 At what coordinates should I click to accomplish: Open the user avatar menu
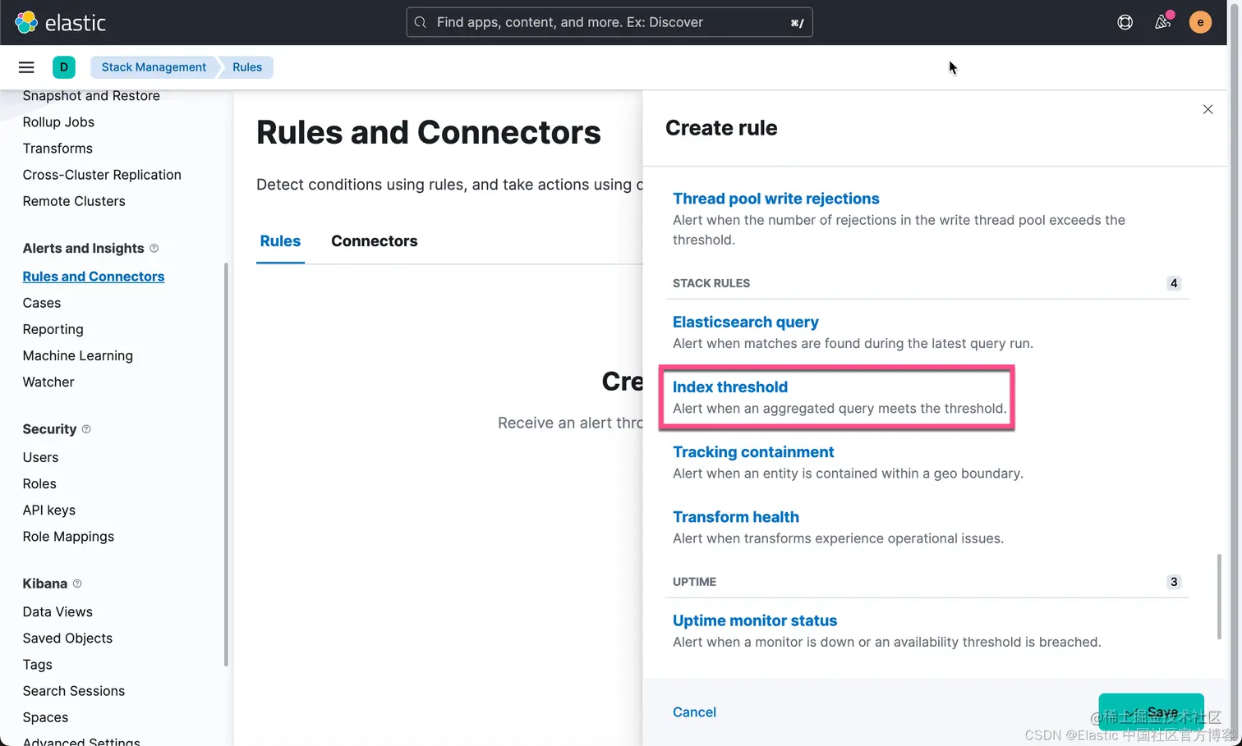tap(1200, 22)
